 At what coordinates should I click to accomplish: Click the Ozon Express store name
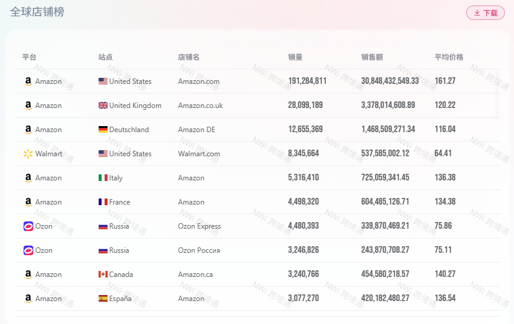[199, 226]
